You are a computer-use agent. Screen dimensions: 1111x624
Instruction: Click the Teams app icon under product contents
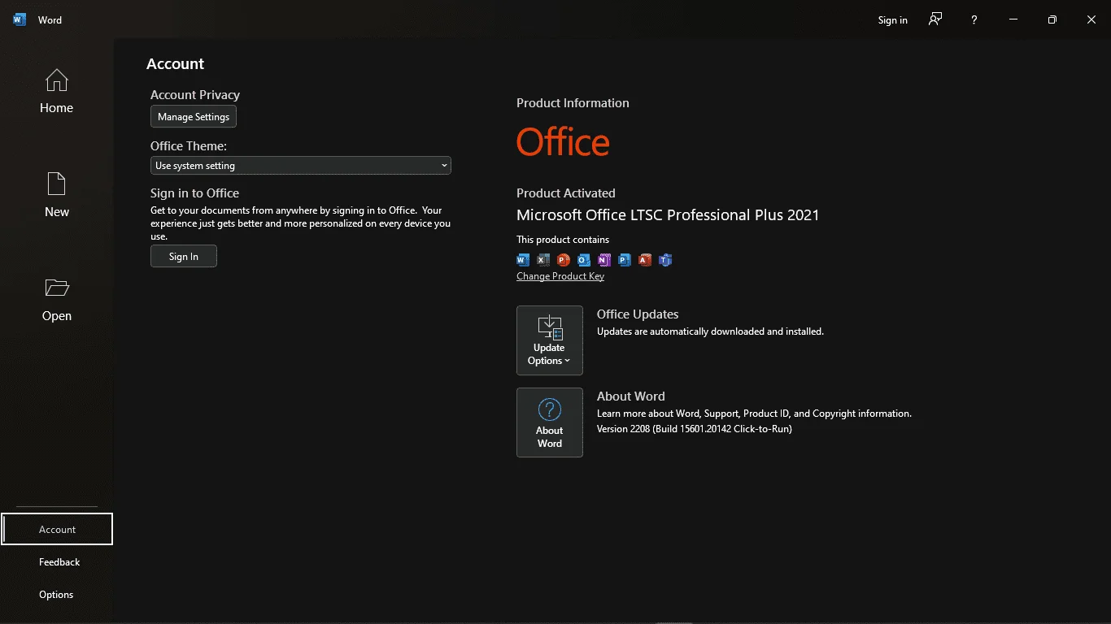[x=665, y=260]
